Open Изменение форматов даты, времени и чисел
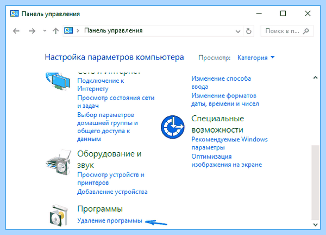Image resolution: width=326 pixels, height=235 pixels. click(x=225, y=100)
